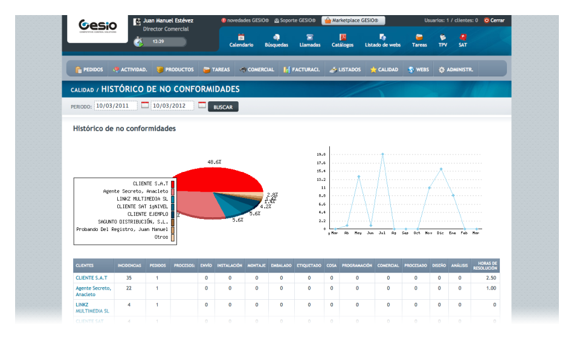The height and width of the screenshot is (339, 574).
Task: Open the Pedidos menu
Action: point(89,69)
